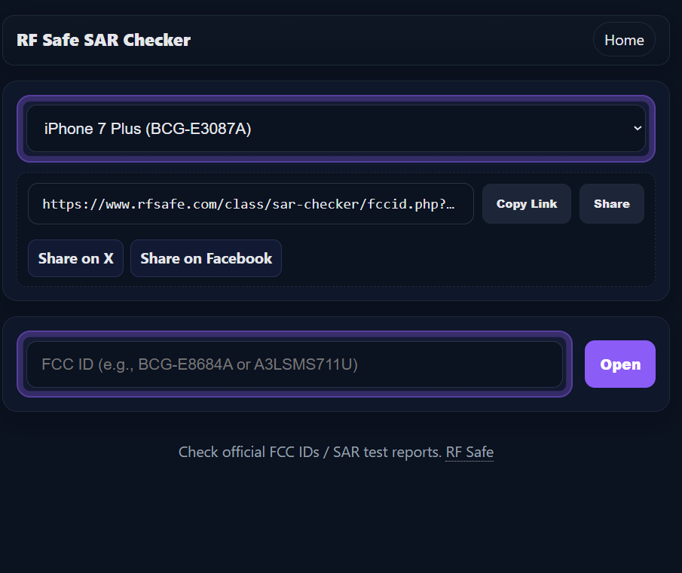
Task: Click the Home navigation item
Action: click(x=624, y=39)
